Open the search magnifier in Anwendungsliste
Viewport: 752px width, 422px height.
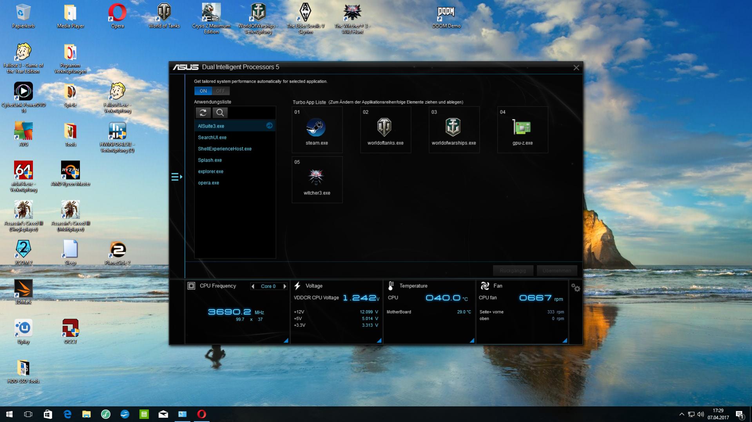tap(220, 113)
